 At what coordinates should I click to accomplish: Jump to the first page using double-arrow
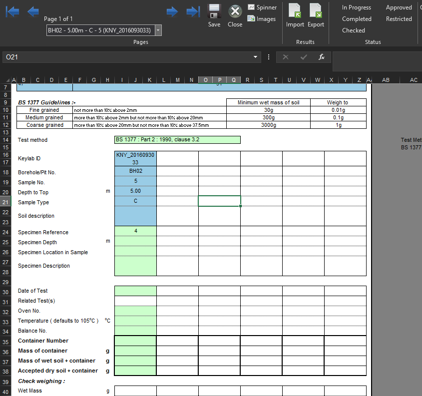(x=12, y=11)
